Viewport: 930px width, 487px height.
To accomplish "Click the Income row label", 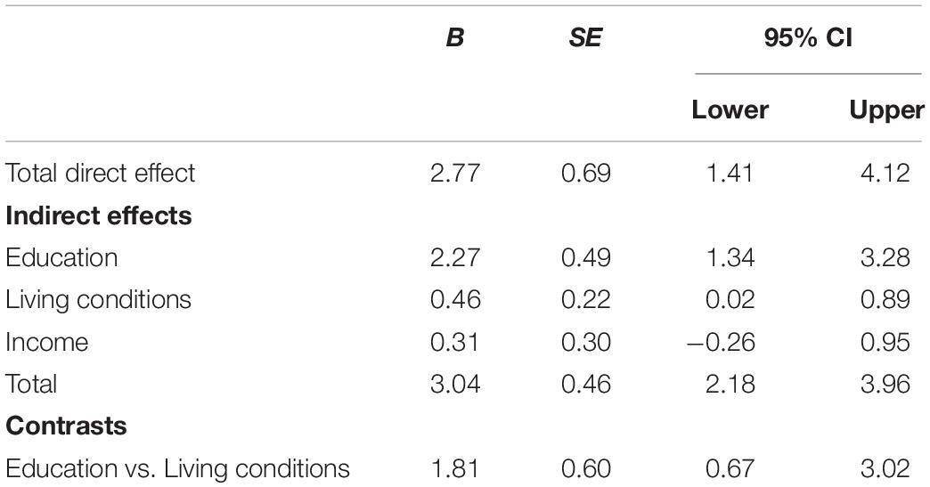I will [47, 343].
